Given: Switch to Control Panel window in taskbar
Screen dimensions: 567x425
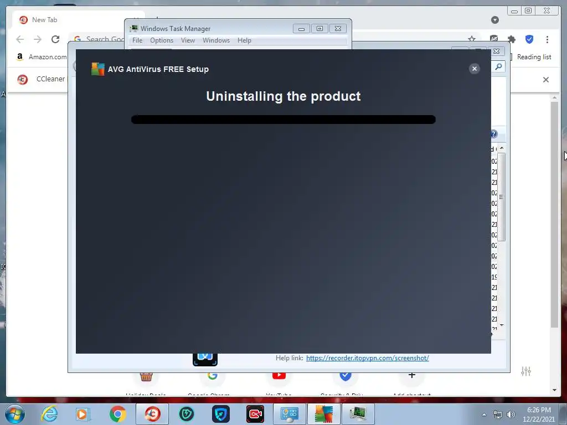Looking at the screenshot, I should click(289, 414).
